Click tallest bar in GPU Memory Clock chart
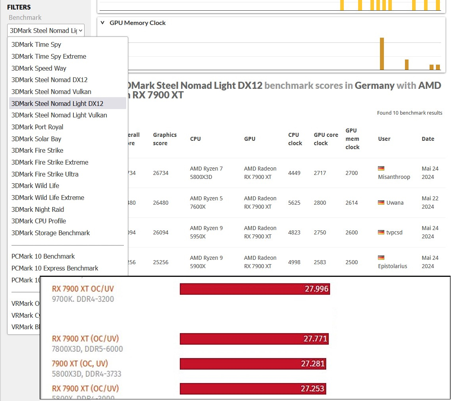 coord(382,54)
